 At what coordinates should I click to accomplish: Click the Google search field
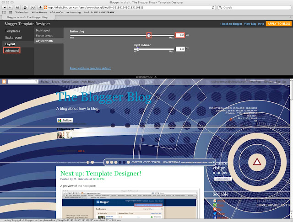255,7
